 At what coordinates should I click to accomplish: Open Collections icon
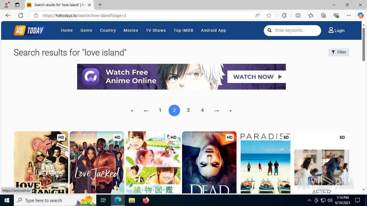[323, 15]
